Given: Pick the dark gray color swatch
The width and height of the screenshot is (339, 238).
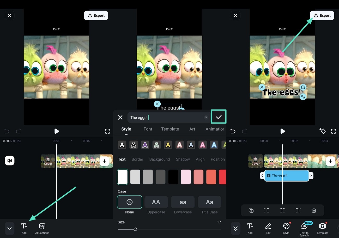Looking at the screenshot, I should pos(161,177).
